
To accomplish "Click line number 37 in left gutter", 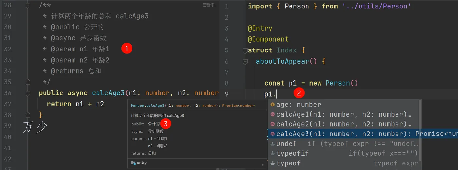I will pos(7,104).
